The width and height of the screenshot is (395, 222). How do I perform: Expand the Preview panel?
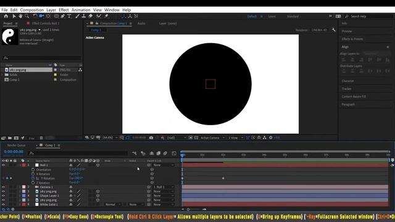347,31
